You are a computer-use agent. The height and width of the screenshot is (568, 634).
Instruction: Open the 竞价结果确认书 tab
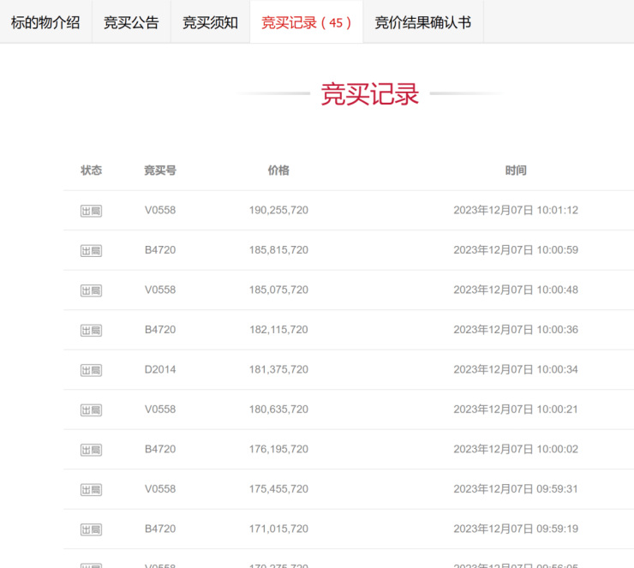coord(422,22)
